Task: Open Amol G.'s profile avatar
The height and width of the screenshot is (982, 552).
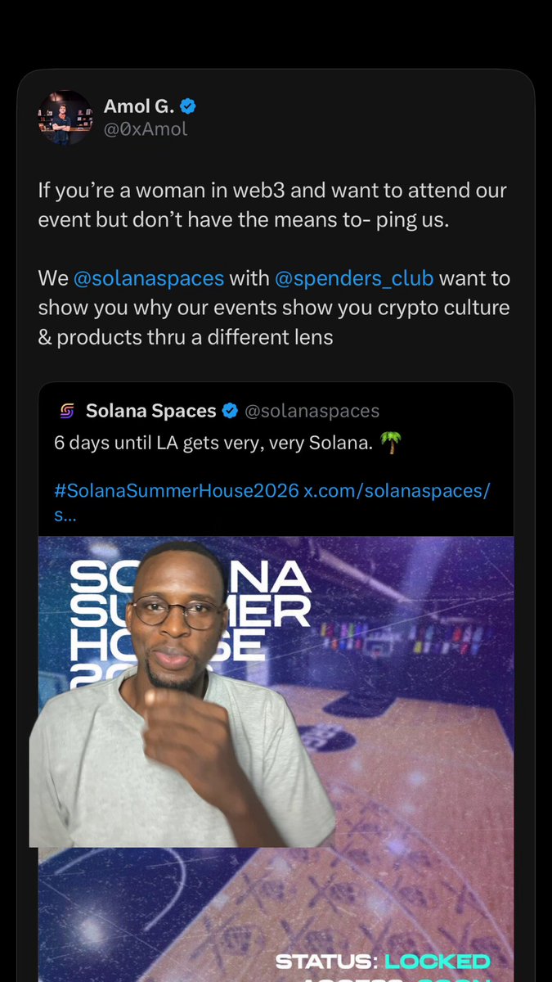Action: 65,117
